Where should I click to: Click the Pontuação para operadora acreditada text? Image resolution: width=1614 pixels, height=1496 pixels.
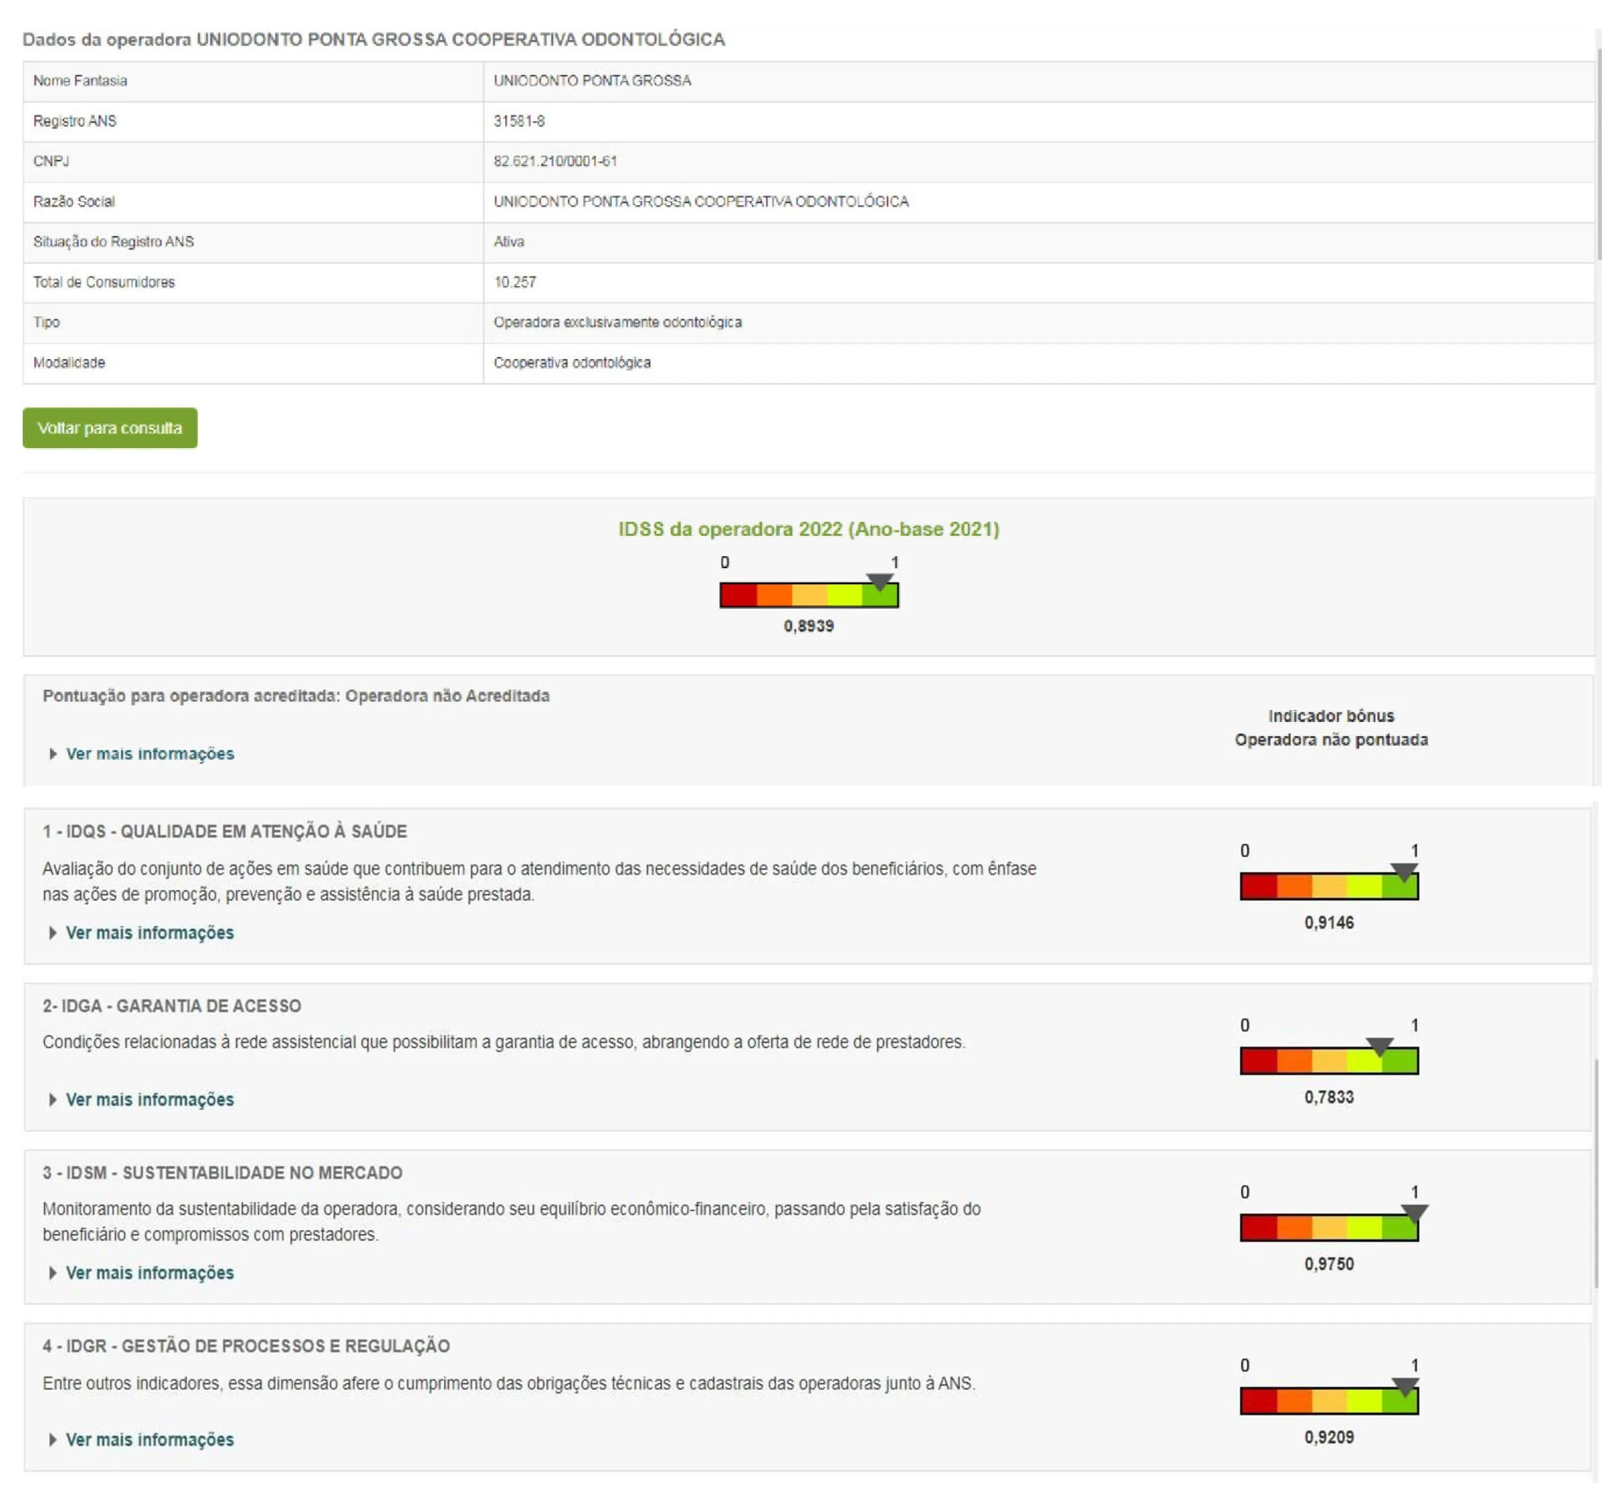296,696
